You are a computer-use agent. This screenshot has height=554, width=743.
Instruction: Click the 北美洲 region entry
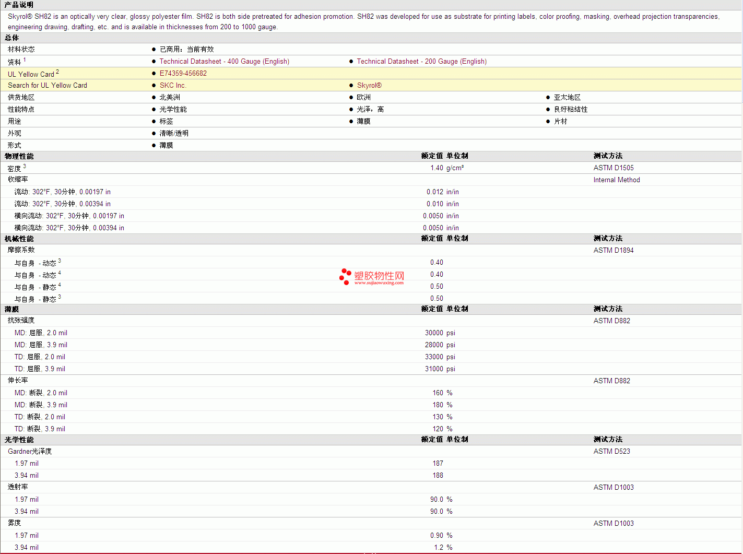[170, 97]
